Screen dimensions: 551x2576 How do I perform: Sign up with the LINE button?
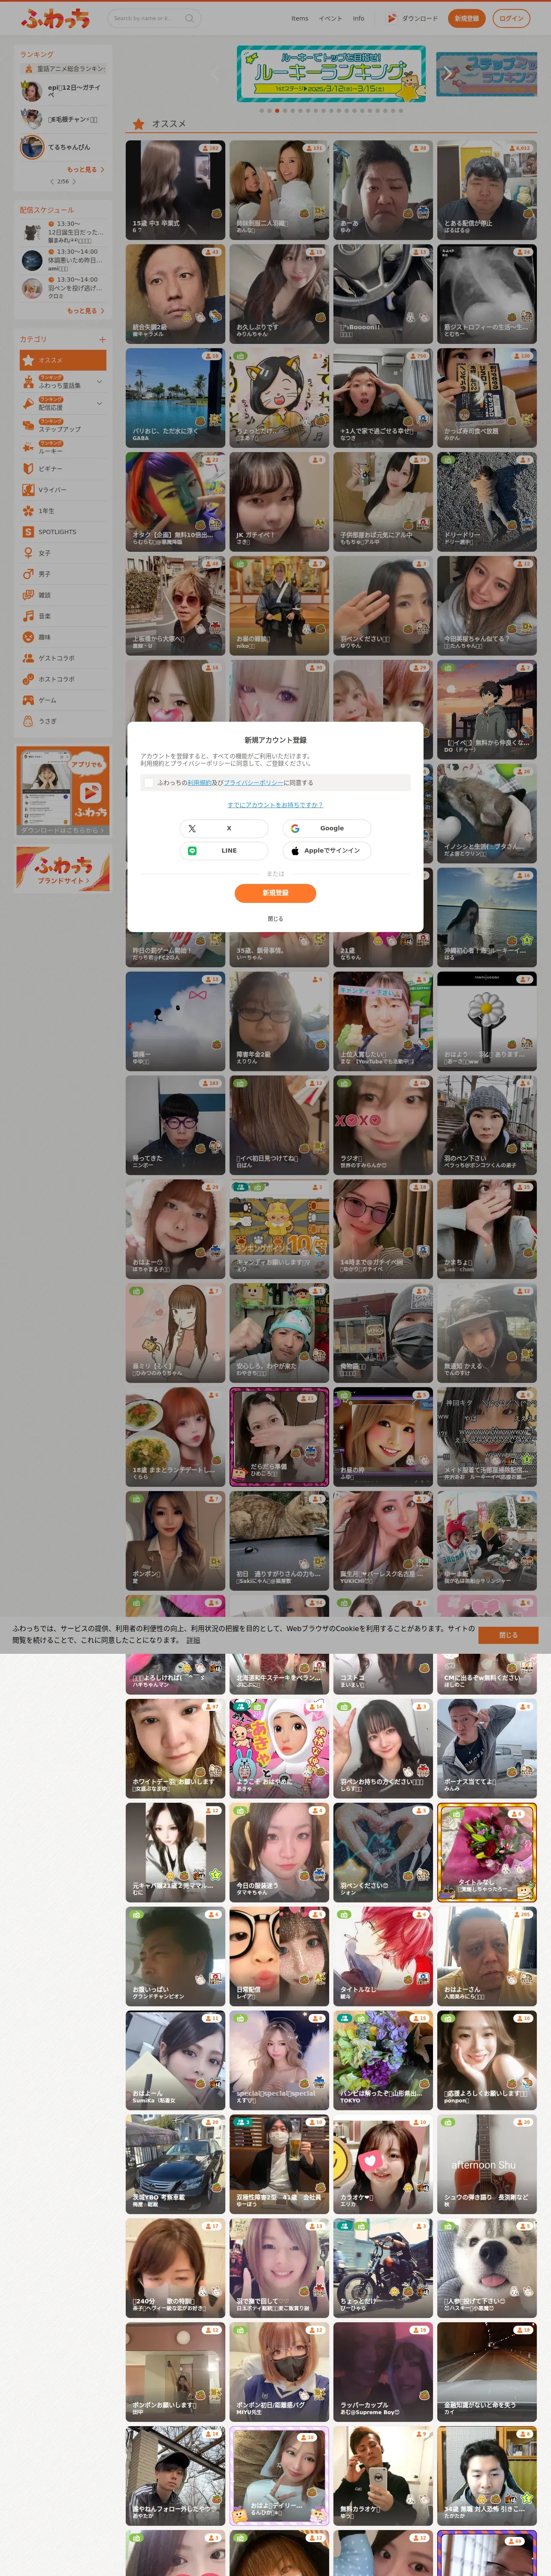pos(224,851)
